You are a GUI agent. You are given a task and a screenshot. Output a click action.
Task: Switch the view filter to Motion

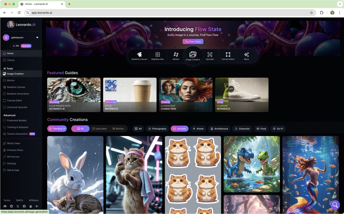point(118,129)
